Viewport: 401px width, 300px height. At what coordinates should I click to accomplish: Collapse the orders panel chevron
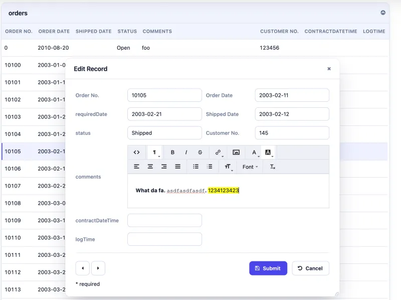pos(383,13)
